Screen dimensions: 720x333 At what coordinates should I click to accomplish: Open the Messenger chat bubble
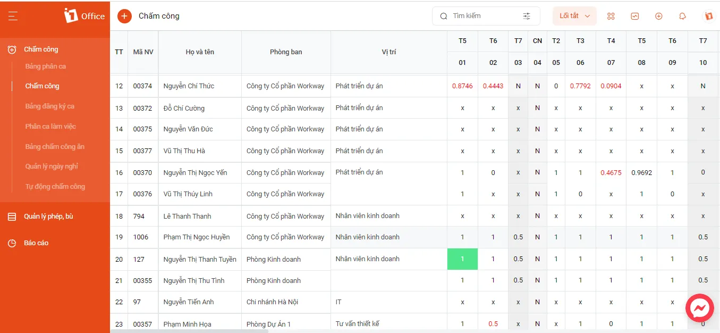(x=700, y=308)
